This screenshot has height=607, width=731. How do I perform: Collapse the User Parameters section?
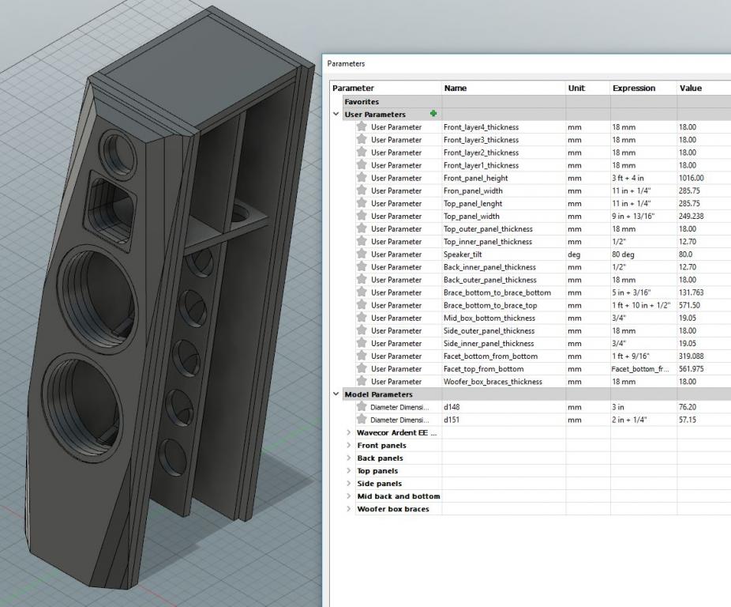click(336, 114)
